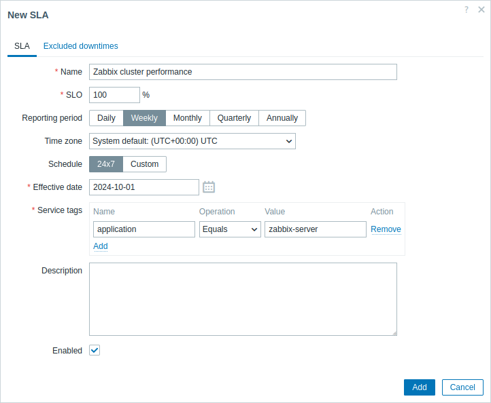This screenshot has height=403, width=491.
Task: Select Monthly reporting period
Action: tap(187, 118)
